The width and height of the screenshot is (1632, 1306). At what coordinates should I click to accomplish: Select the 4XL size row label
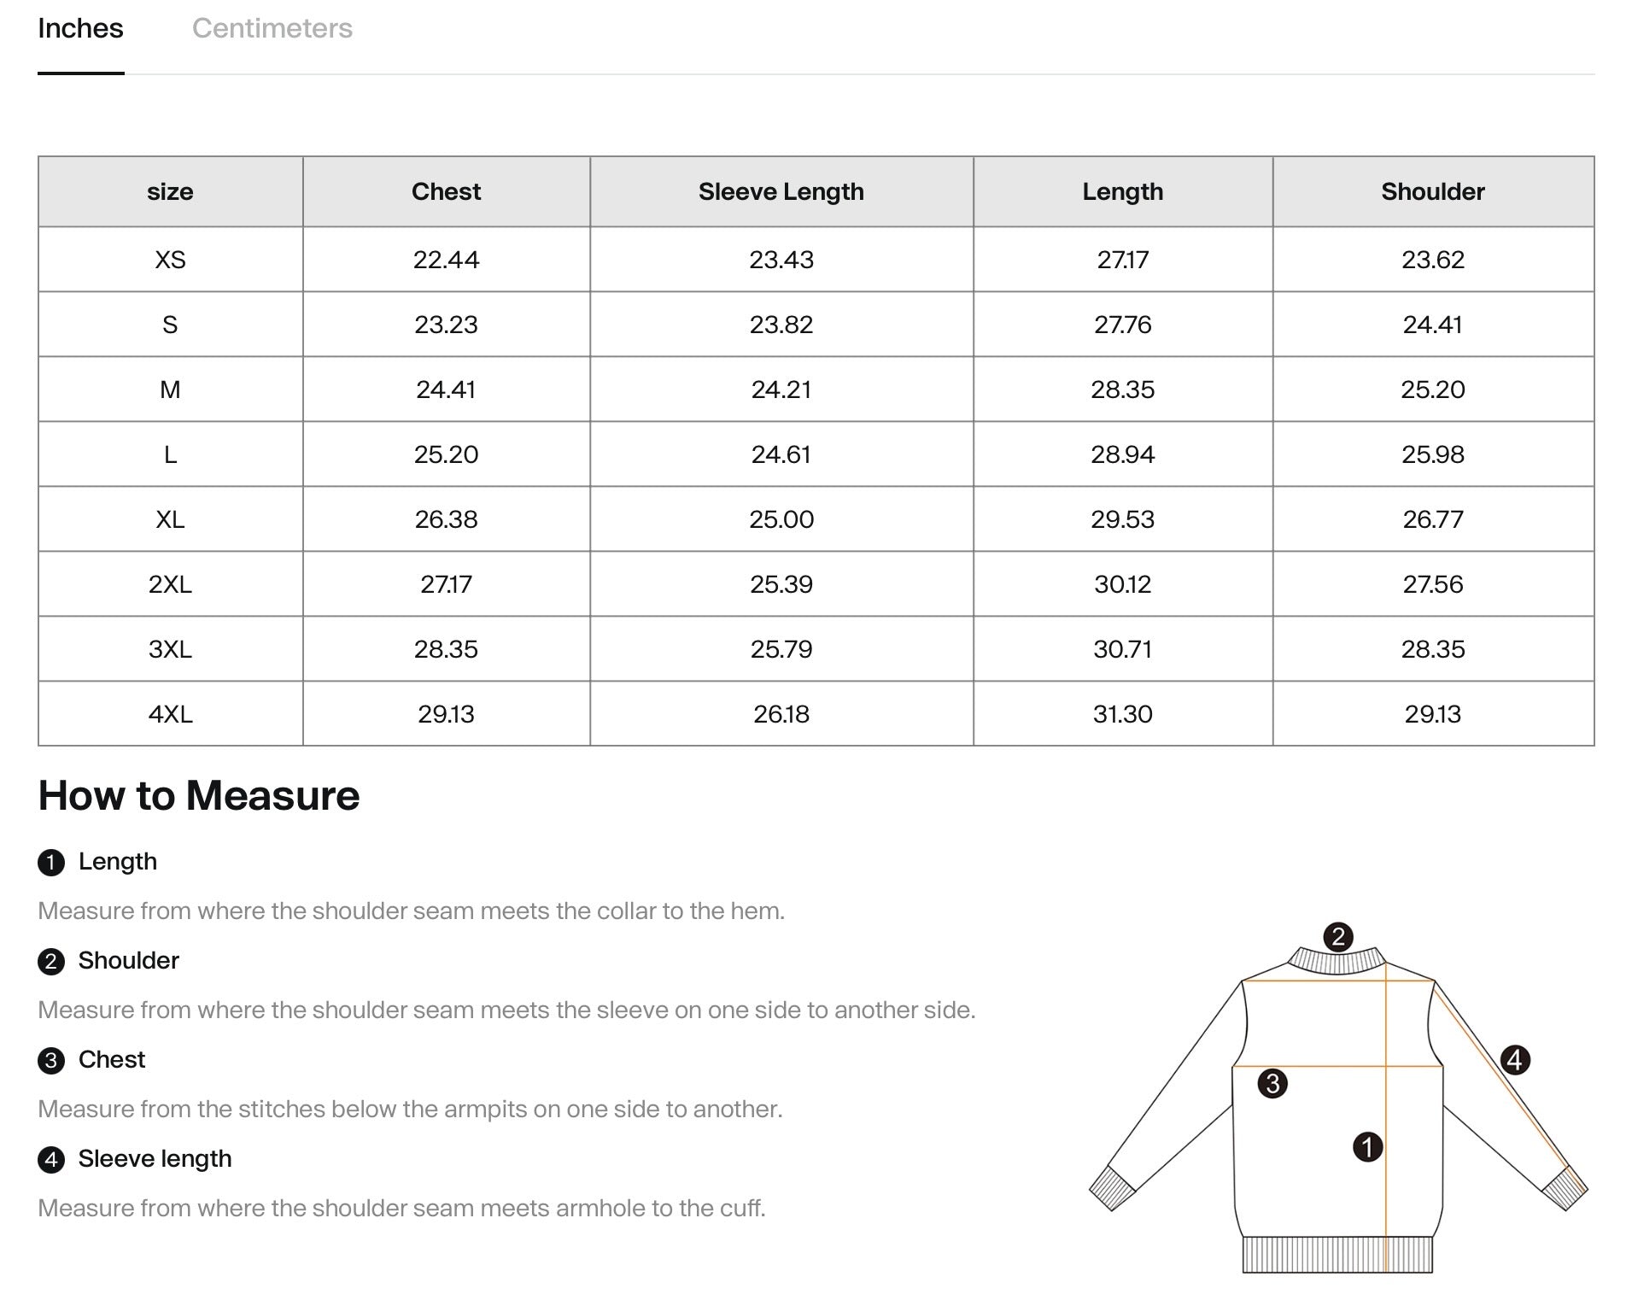[170, 714]
